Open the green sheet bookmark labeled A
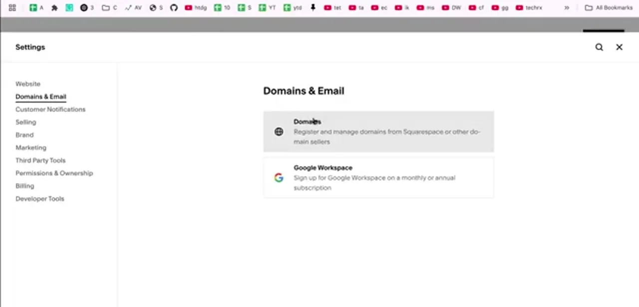 [x=36, y=7]
